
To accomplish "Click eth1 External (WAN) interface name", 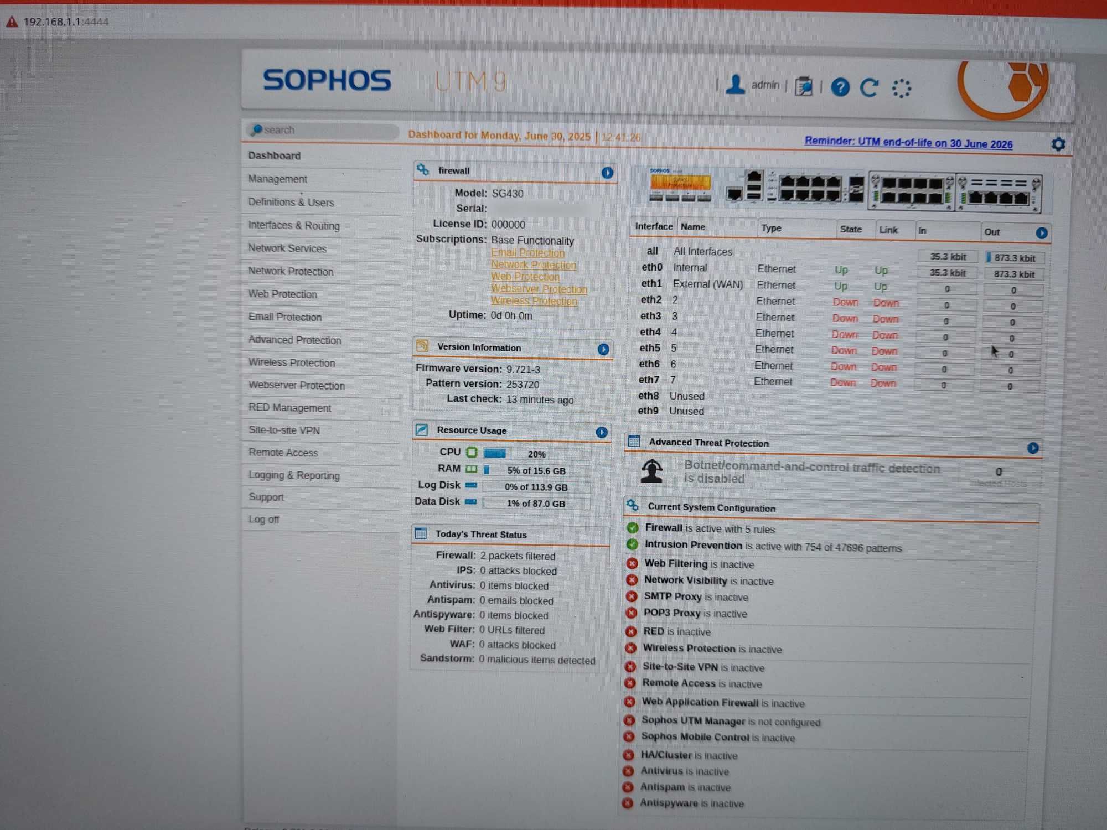I will tap(708, 284).
